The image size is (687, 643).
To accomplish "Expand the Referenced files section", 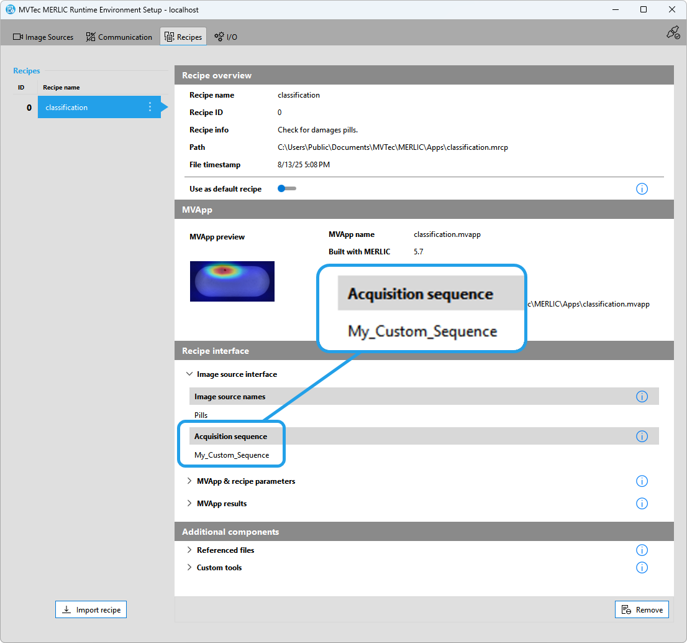I will [189, 550].
